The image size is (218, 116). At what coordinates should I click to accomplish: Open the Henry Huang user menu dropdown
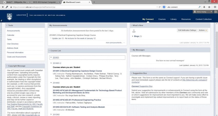point(211,12)
